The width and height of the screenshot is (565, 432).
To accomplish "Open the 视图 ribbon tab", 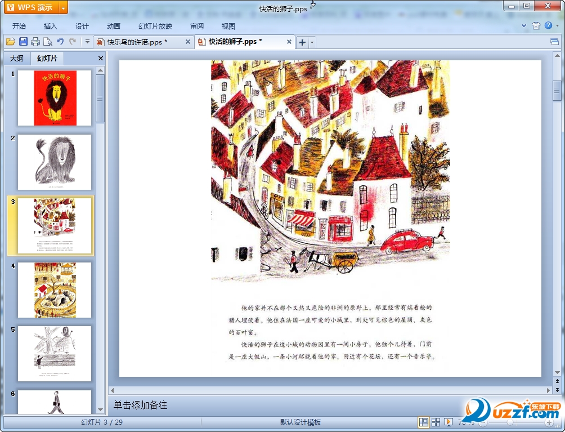I will pos(228,26).
